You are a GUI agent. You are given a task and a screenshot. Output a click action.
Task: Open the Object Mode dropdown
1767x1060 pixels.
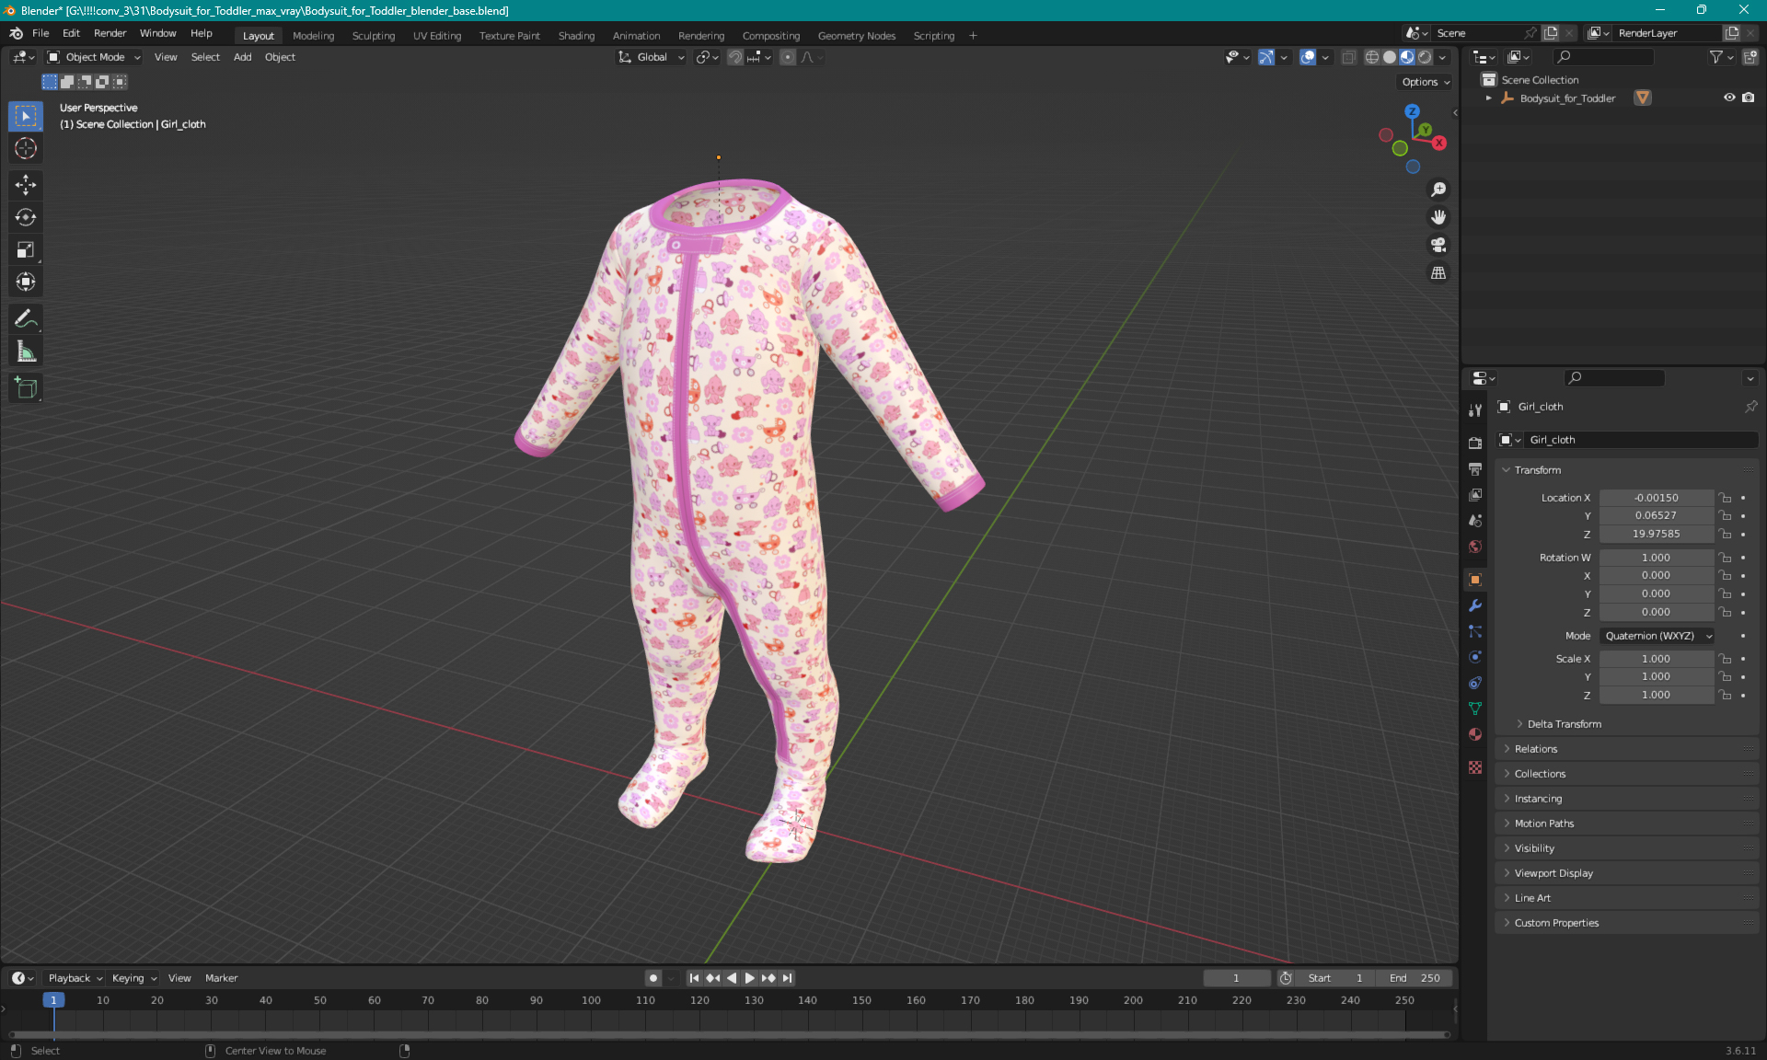tap(94, 57)
